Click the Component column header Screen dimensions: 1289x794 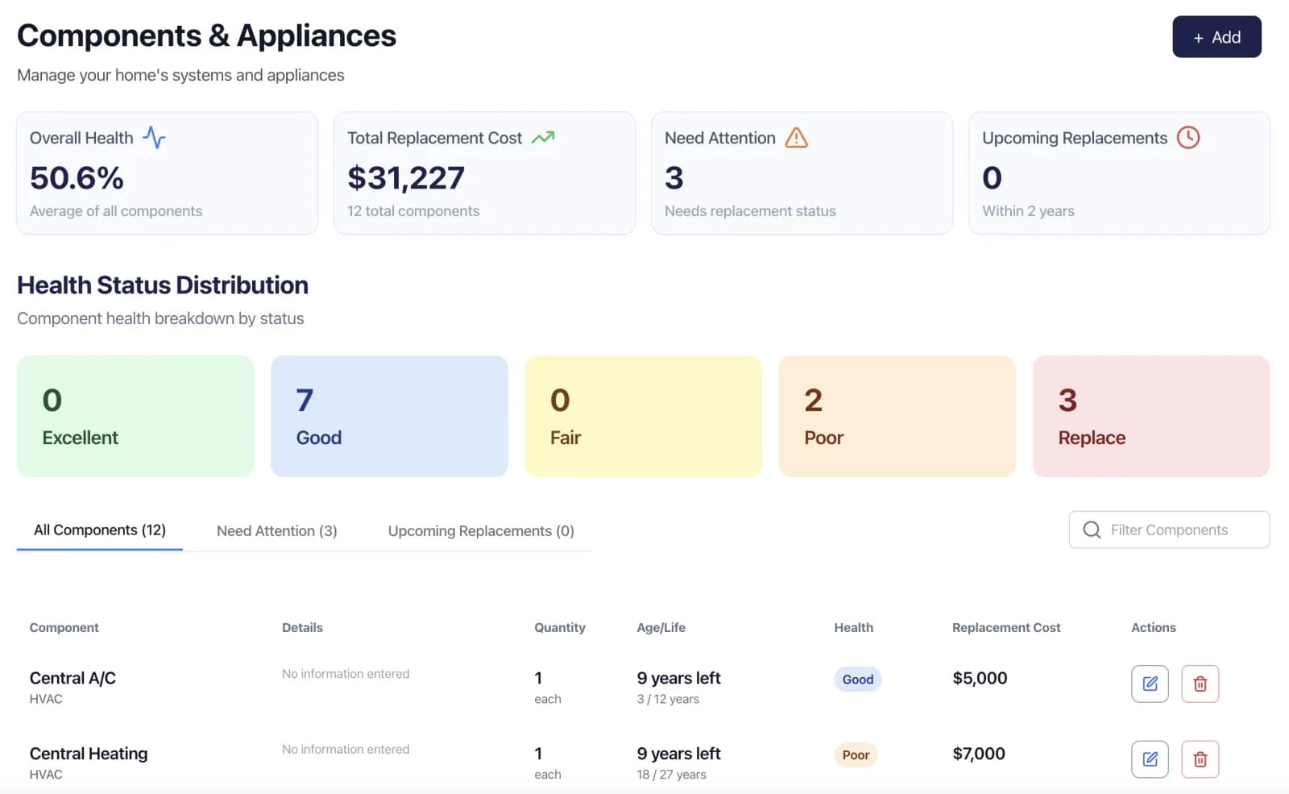64,628
